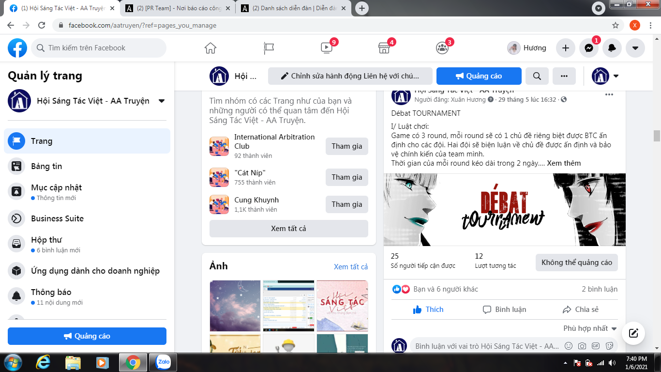Open the Hội Sáng Tác Việt photo thumbnail
This screenshot has height=372, width=661.
coord(342,306)
